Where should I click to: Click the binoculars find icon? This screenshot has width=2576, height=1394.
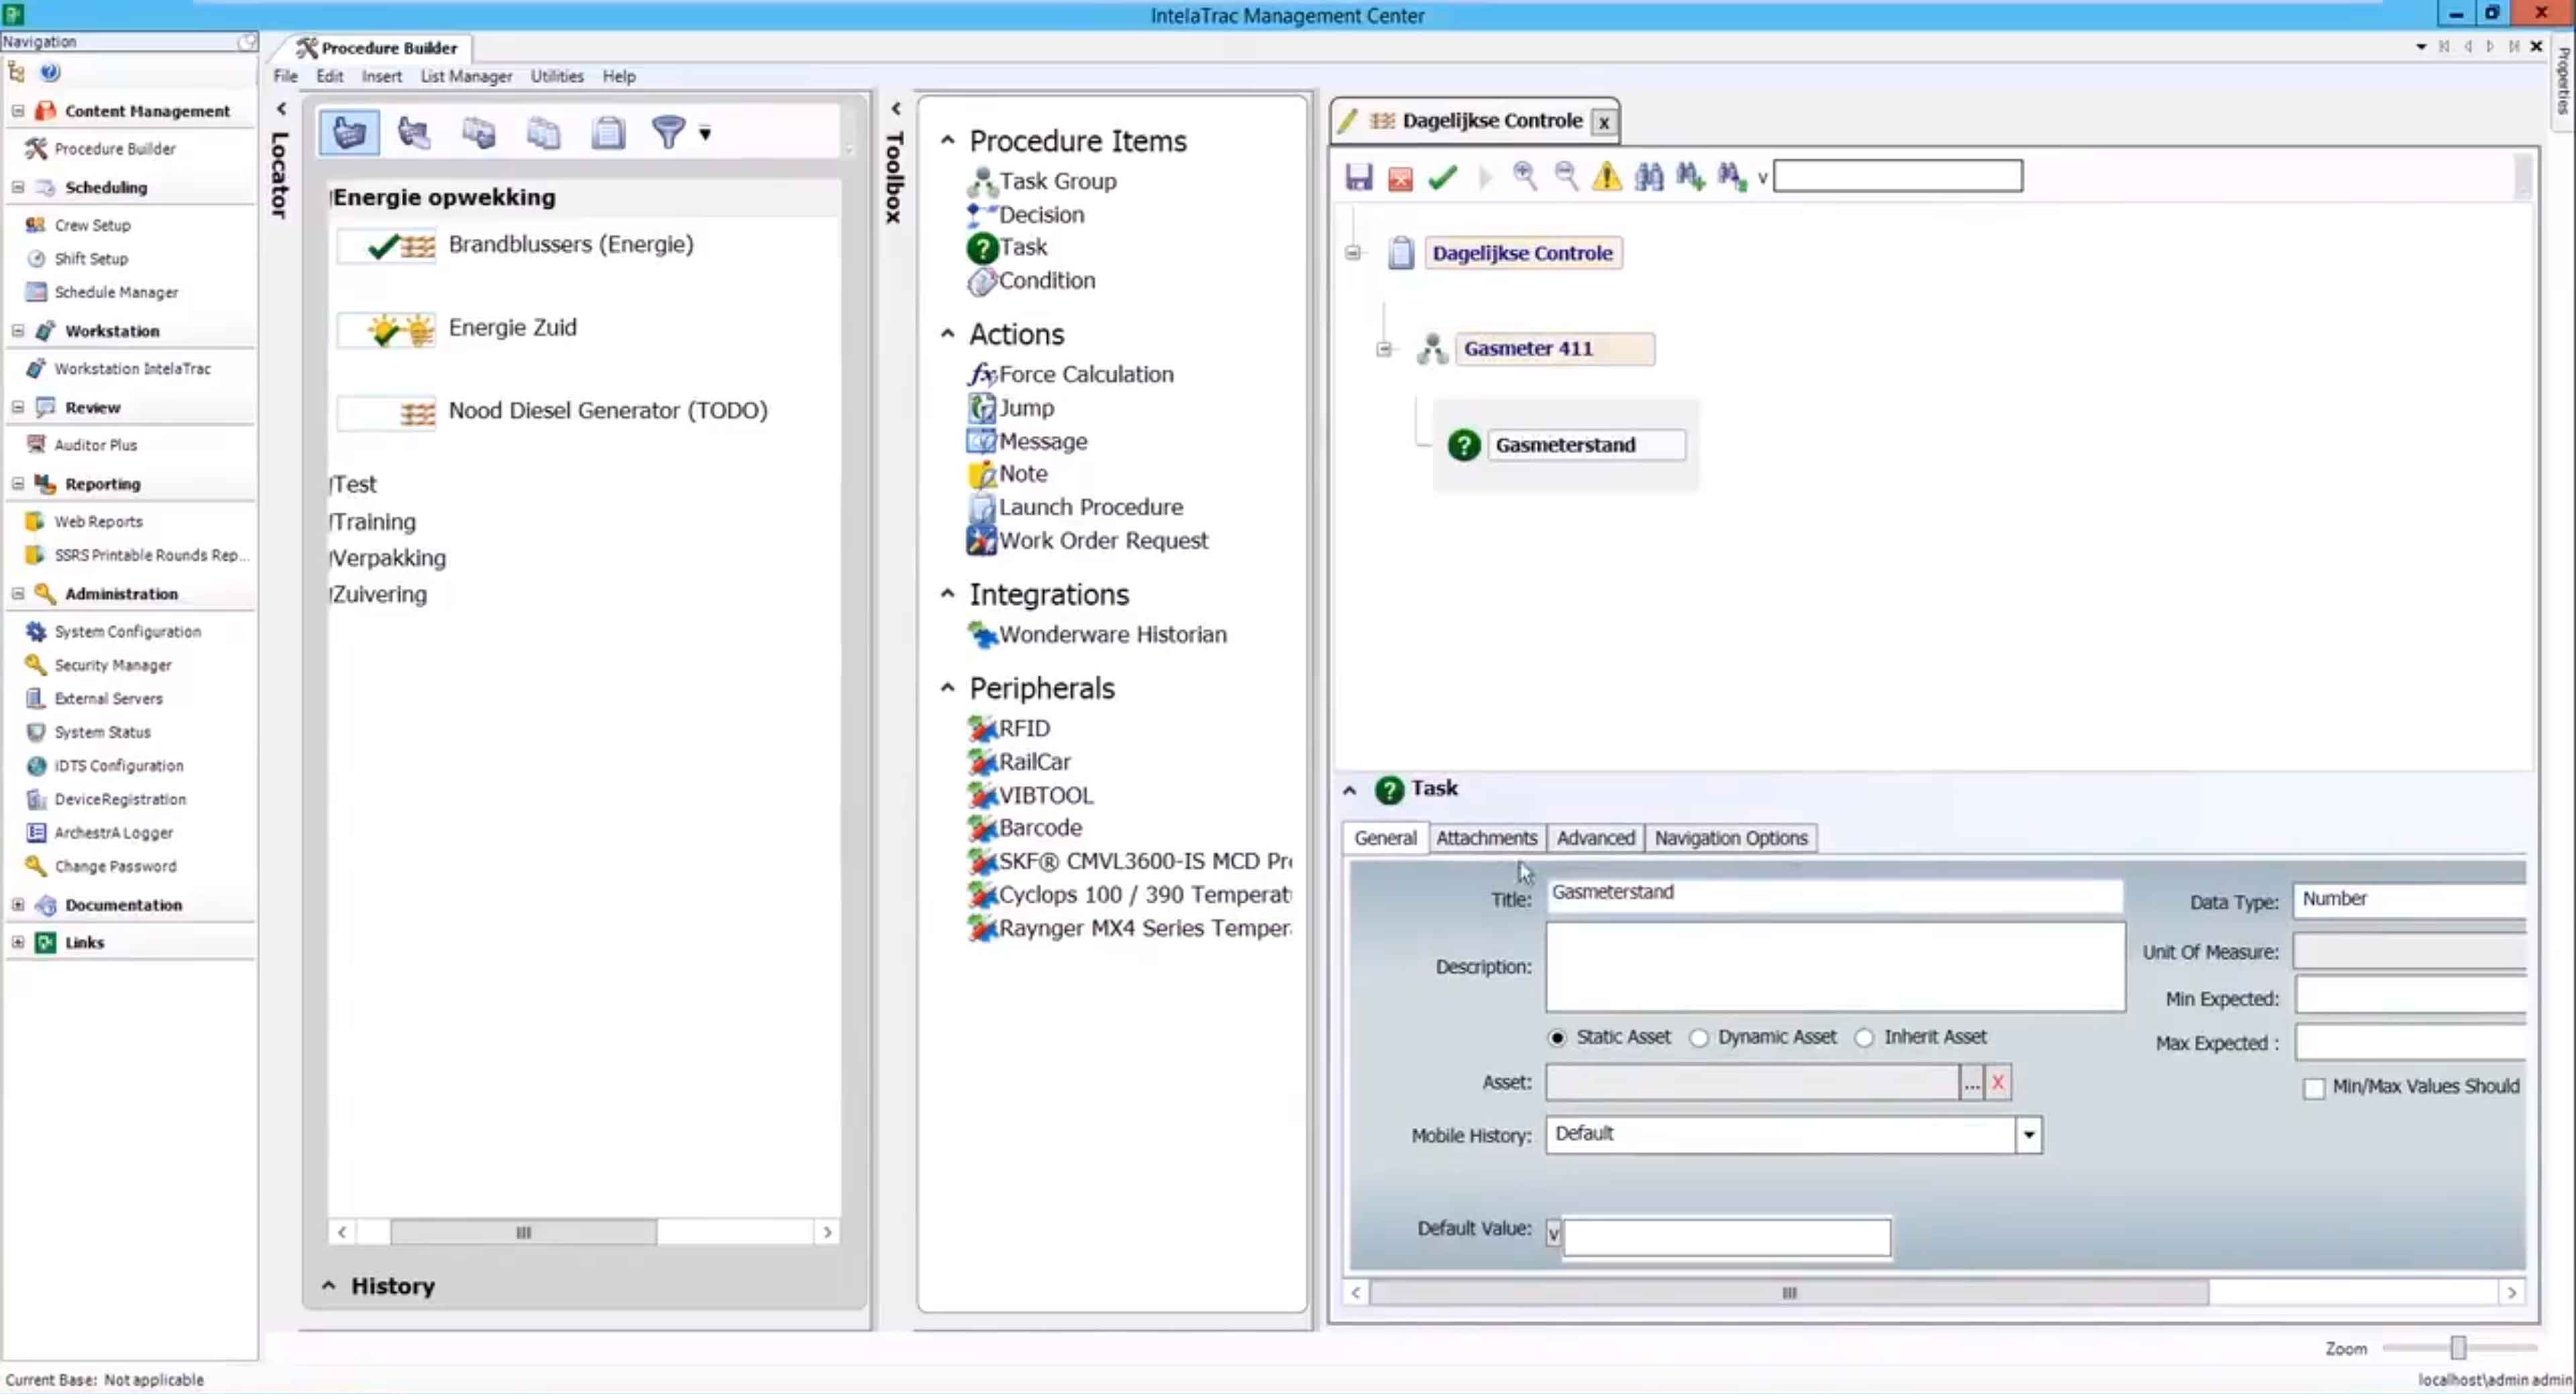pyautogui.click(x=1649, y=177)
